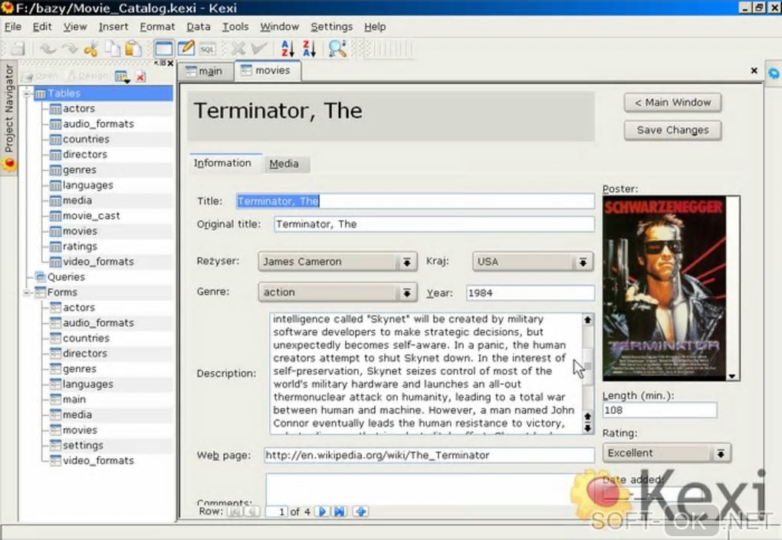The image size is (782, 540).
Task: Select the main form in tree
Action: pos(74,400)
